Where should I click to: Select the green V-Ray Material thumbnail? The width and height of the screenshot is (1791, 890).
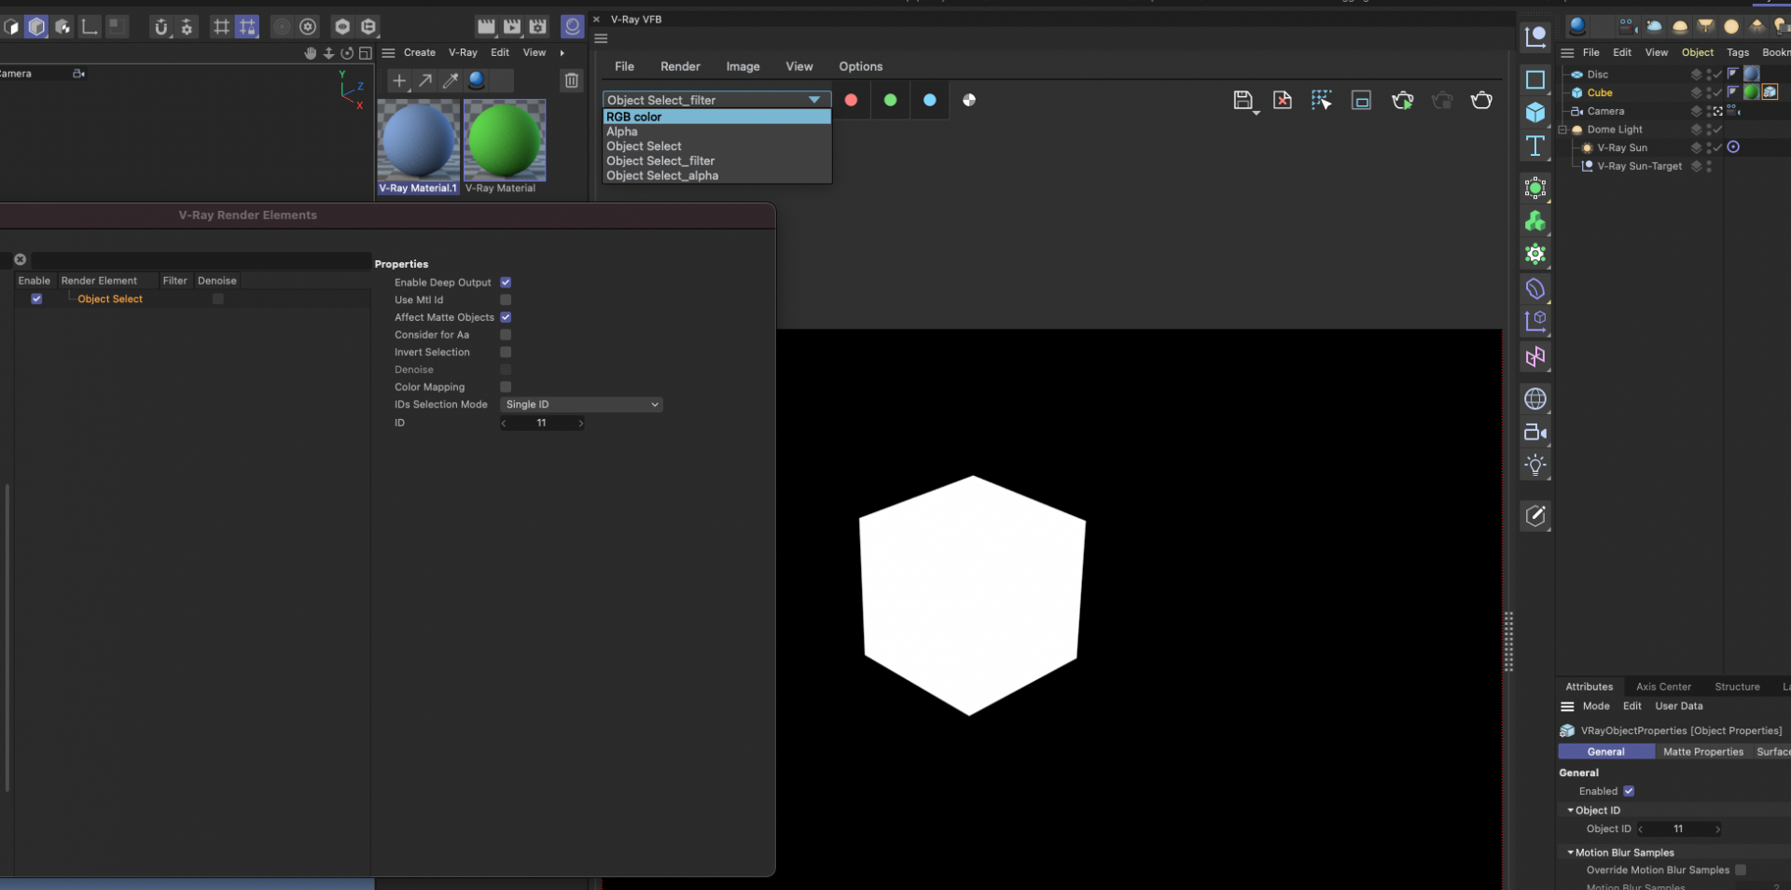(x=505, y=140)
